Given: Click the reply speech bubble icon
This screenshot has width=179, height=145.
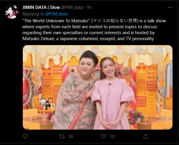Looking at the screenshot, I should click(x=25, y=136).
